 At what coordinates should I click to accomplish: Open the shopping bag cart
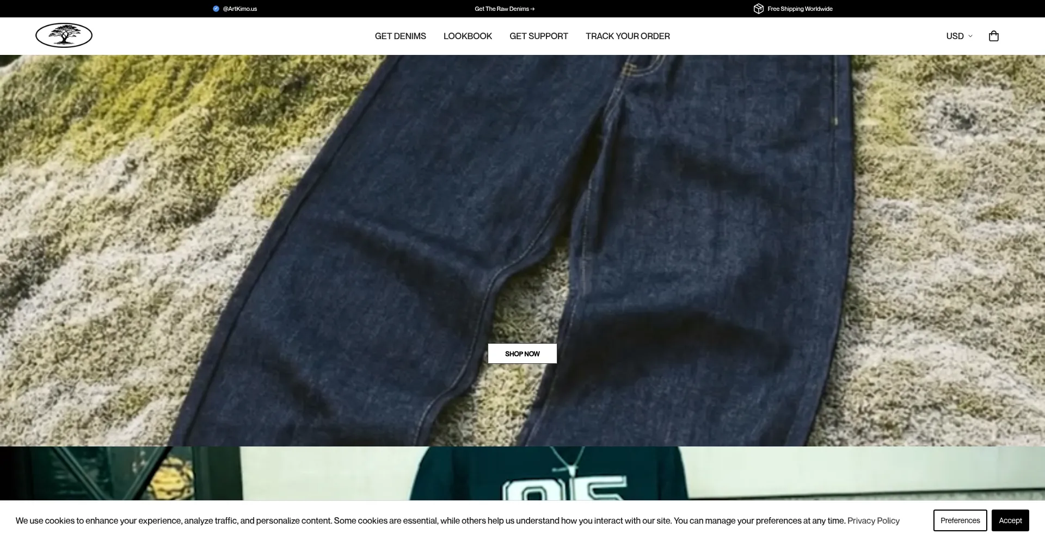pyautogui.click(x=993, y=36)
